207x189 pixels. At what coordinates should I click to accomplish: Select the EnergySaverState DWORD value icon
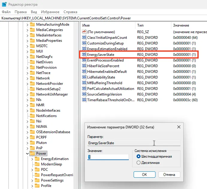pyautogui.click(x=84, y=55)
